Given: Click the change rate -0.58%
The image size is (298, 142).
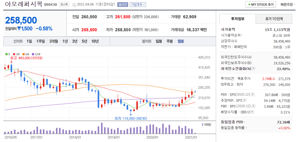Looking at the screenshot, I should (44, 29).
